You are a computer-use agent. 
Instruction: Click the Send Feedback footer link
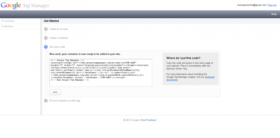click(x=148, y=120)
